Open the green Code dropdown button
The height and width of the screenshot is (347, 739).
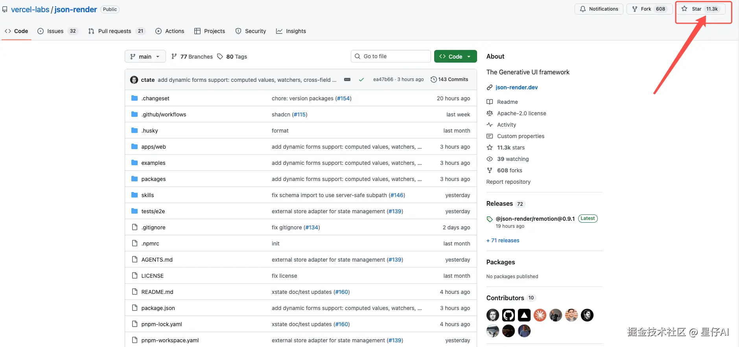(455, 56)
